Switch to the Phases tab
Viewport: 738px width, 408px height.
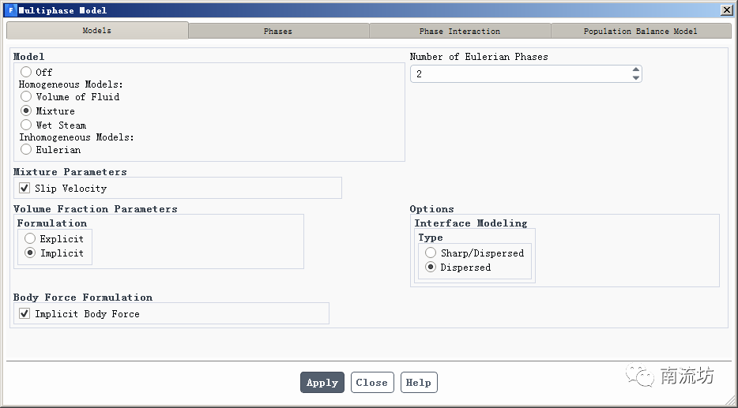pyautogui.click(x=278, y=31)
